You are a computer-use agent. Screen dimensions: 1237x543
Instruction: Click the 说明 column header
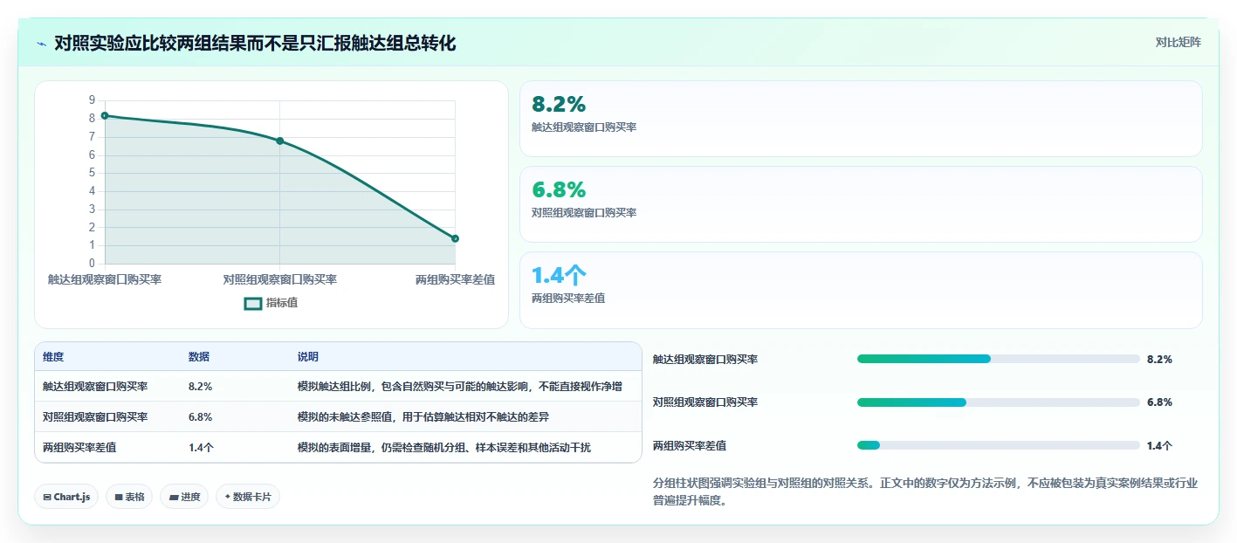click(x=308, y=357)
